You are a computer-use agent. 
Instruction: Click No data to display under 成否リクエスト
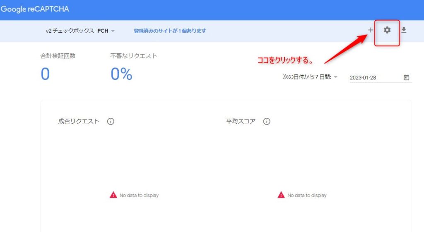[139, 195]
